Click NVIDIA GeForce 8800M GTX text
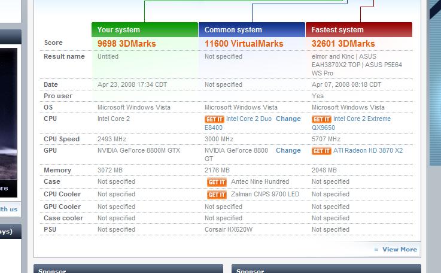This screenshot has height=273, width=441. coord(139,151)
